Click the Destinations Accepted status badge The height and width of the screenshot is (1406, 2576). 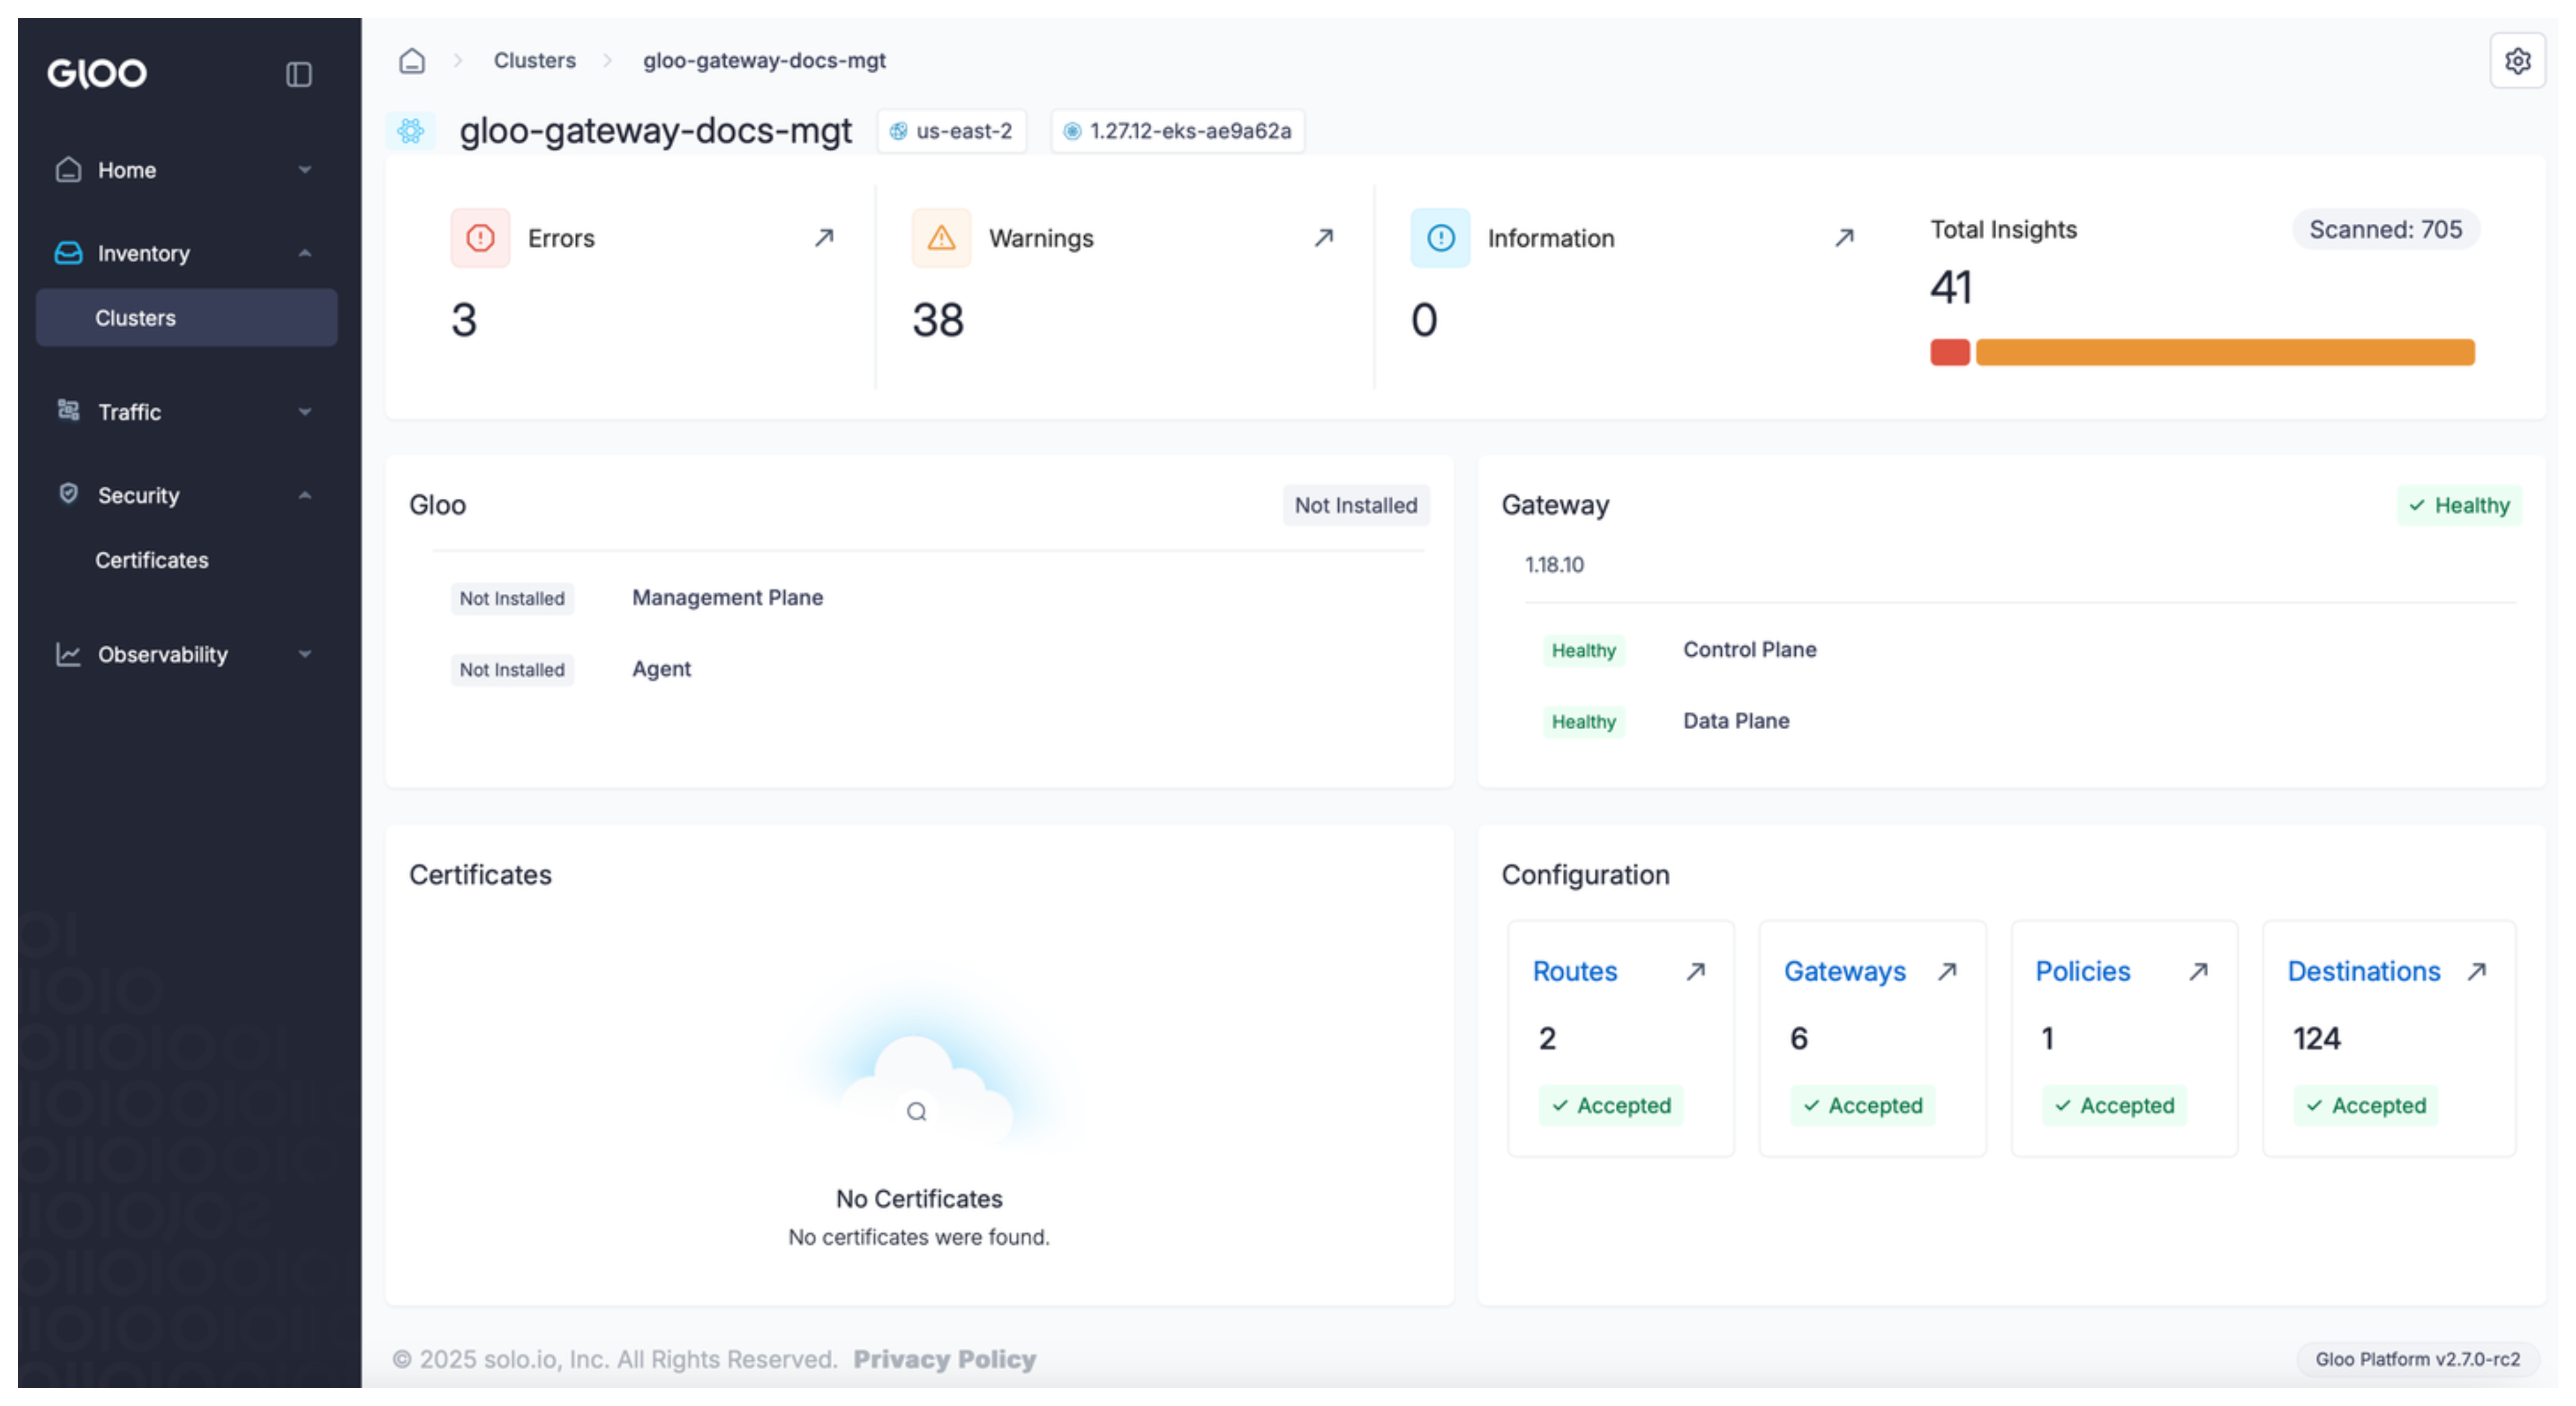coord(2366,1105)
